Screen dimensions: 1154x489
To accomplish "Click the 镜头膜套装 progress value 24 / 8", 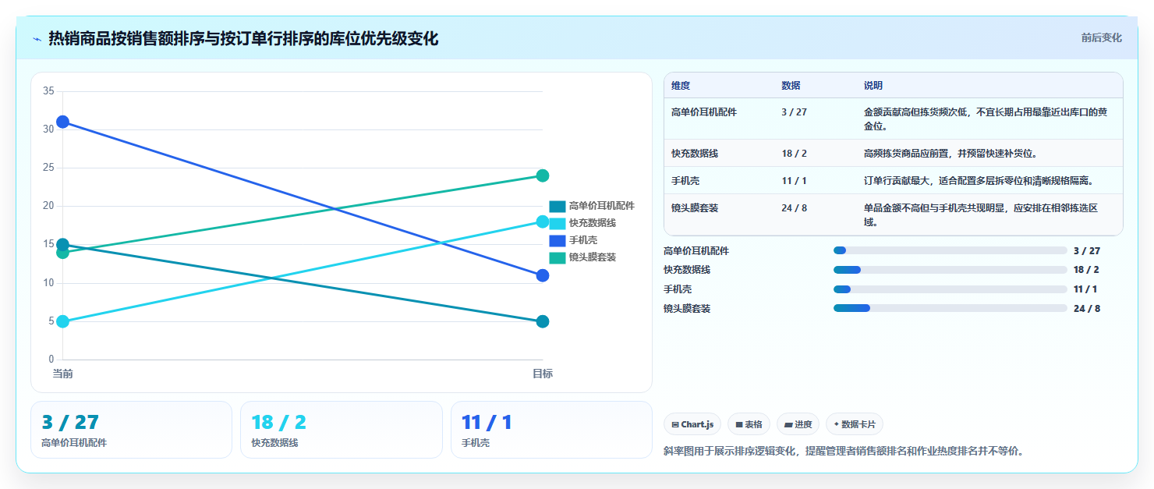I will (x=1087, y=308).
